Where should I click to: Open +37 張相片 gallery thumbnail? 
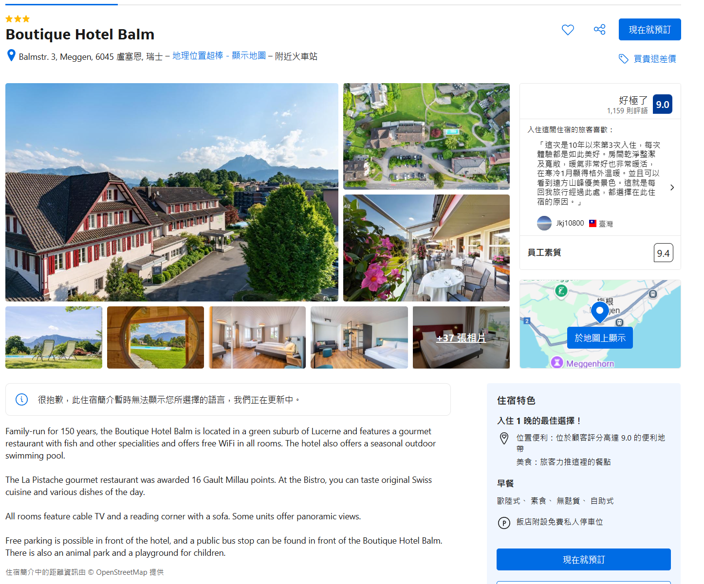(x=461, y=337)
